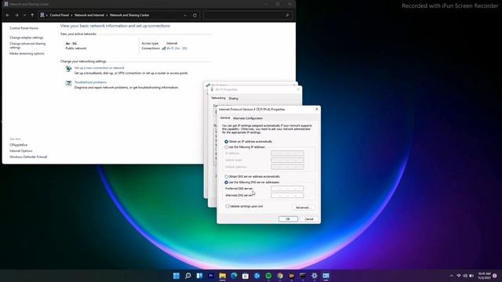Click the Alternate DNS server field
502x282 pixels.
[287, 195]
